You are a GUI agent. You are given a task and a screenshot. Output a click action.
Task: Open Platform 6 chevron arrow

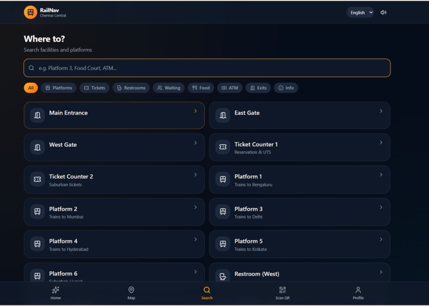195,272
